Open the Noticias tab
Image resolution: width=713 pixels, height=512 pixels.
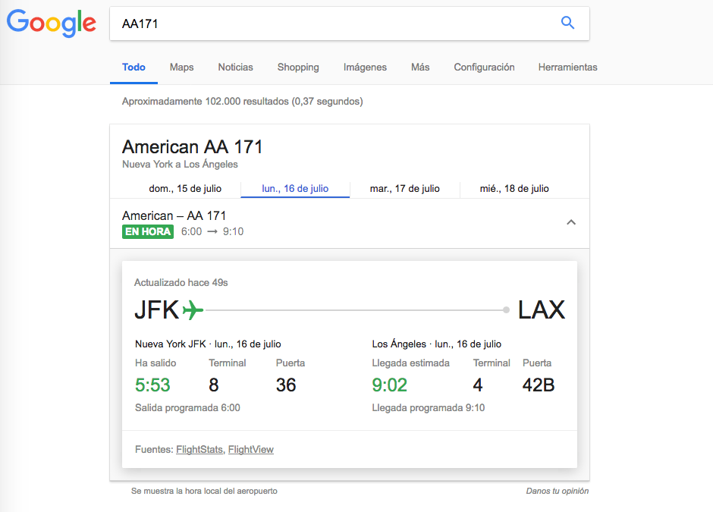(235, 68)
